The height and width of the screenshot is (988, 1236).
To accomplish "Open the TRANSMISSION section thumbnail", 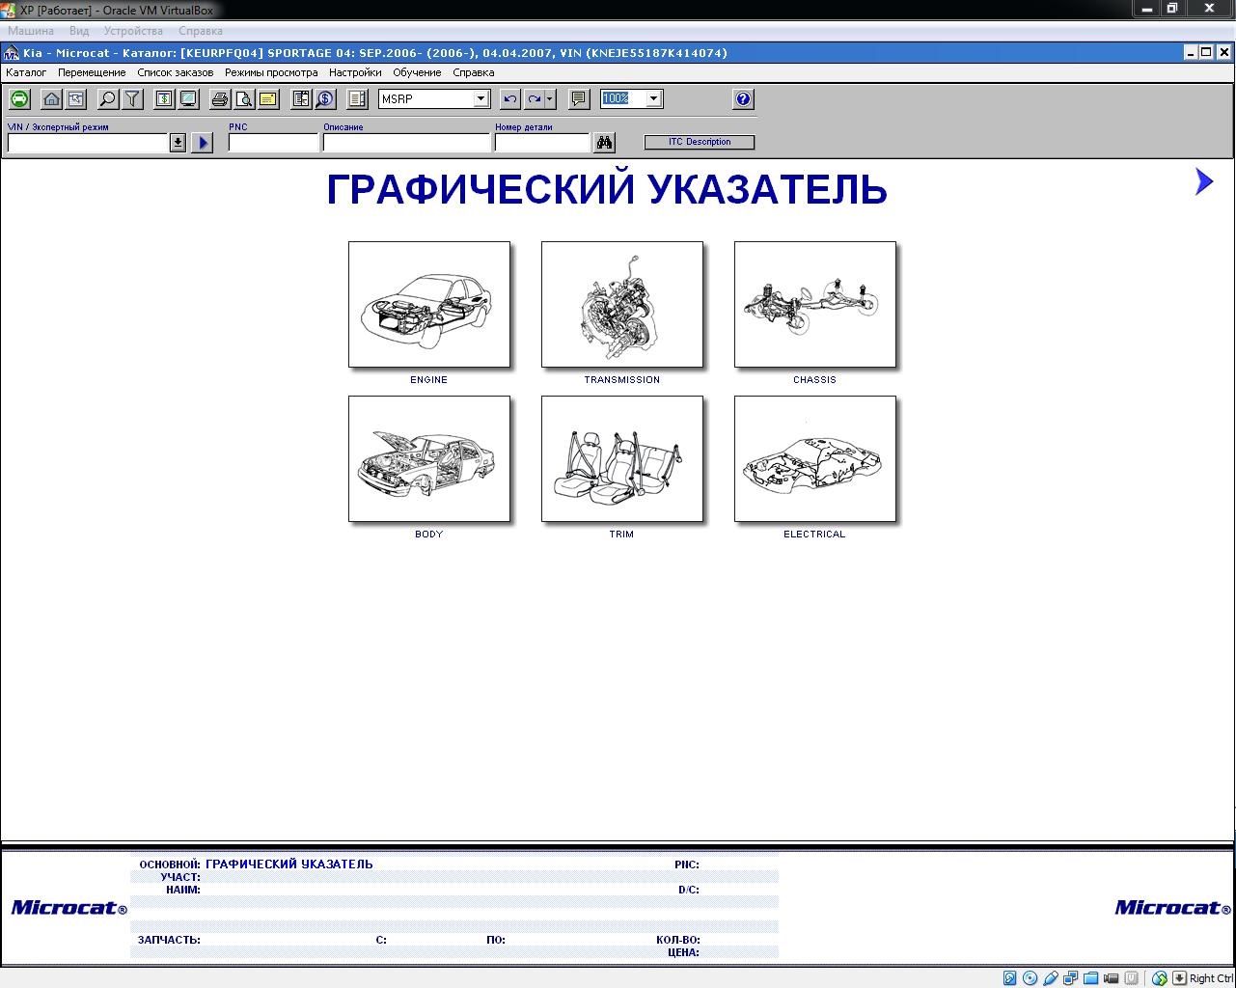I will click(x=622, y=305).
